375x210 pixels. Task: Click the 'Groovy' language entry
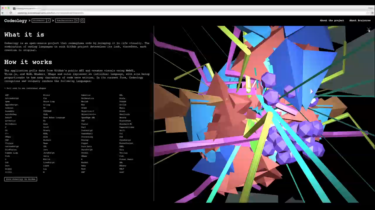[47, 130]
